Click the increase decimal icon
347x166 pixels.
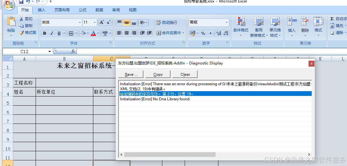pyautogui.click(x=219, y=33)
